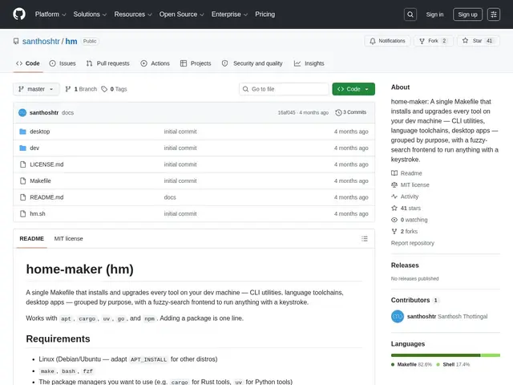Viewport: 513px width, 385px height.
Task: Open the Makefile file link
Action: [40, 180]
